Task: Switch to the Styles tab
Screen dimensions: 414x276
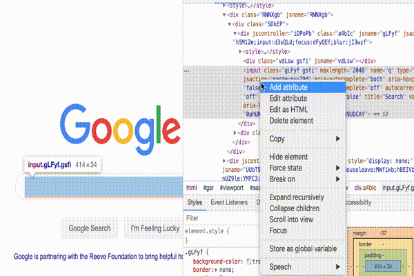Action: [x=195, y=203]
